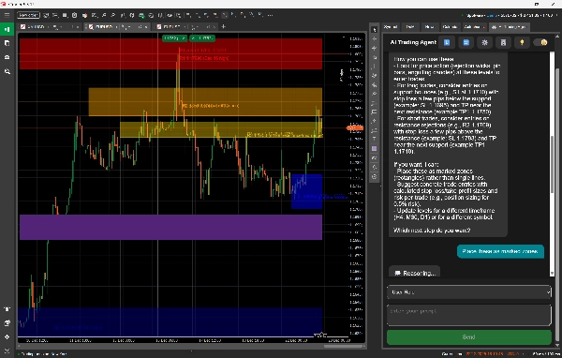
Task: Select the purple support zone on chart
Action: 170,227
